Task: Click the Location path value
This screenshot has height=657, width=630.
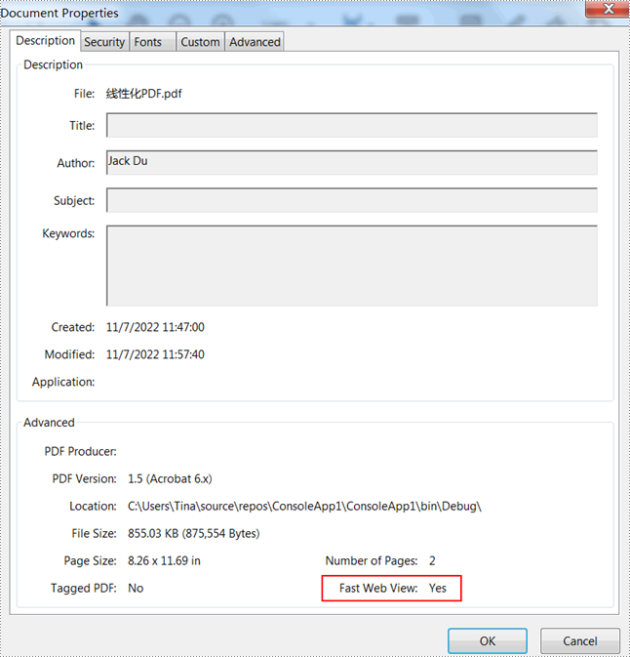Action: (x=304, y=506)
